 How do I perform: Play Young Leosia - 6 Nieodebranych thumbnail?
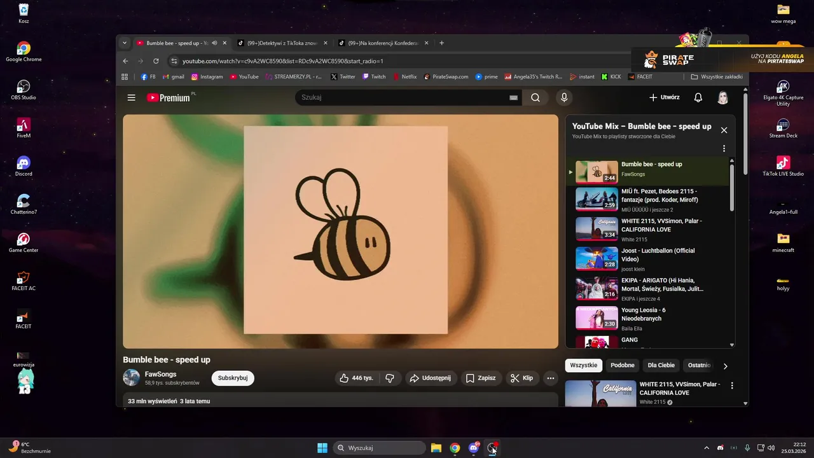[597, 317]
